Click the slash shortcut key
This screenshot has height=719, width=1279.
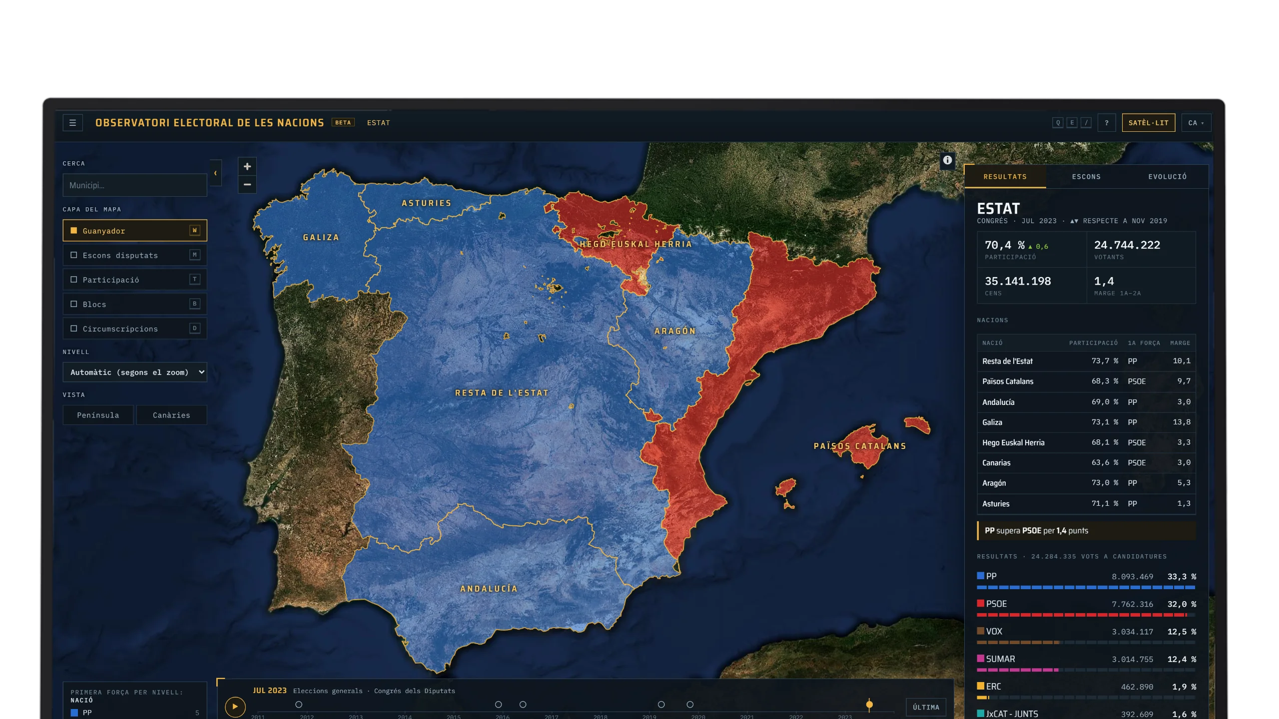1086,123
